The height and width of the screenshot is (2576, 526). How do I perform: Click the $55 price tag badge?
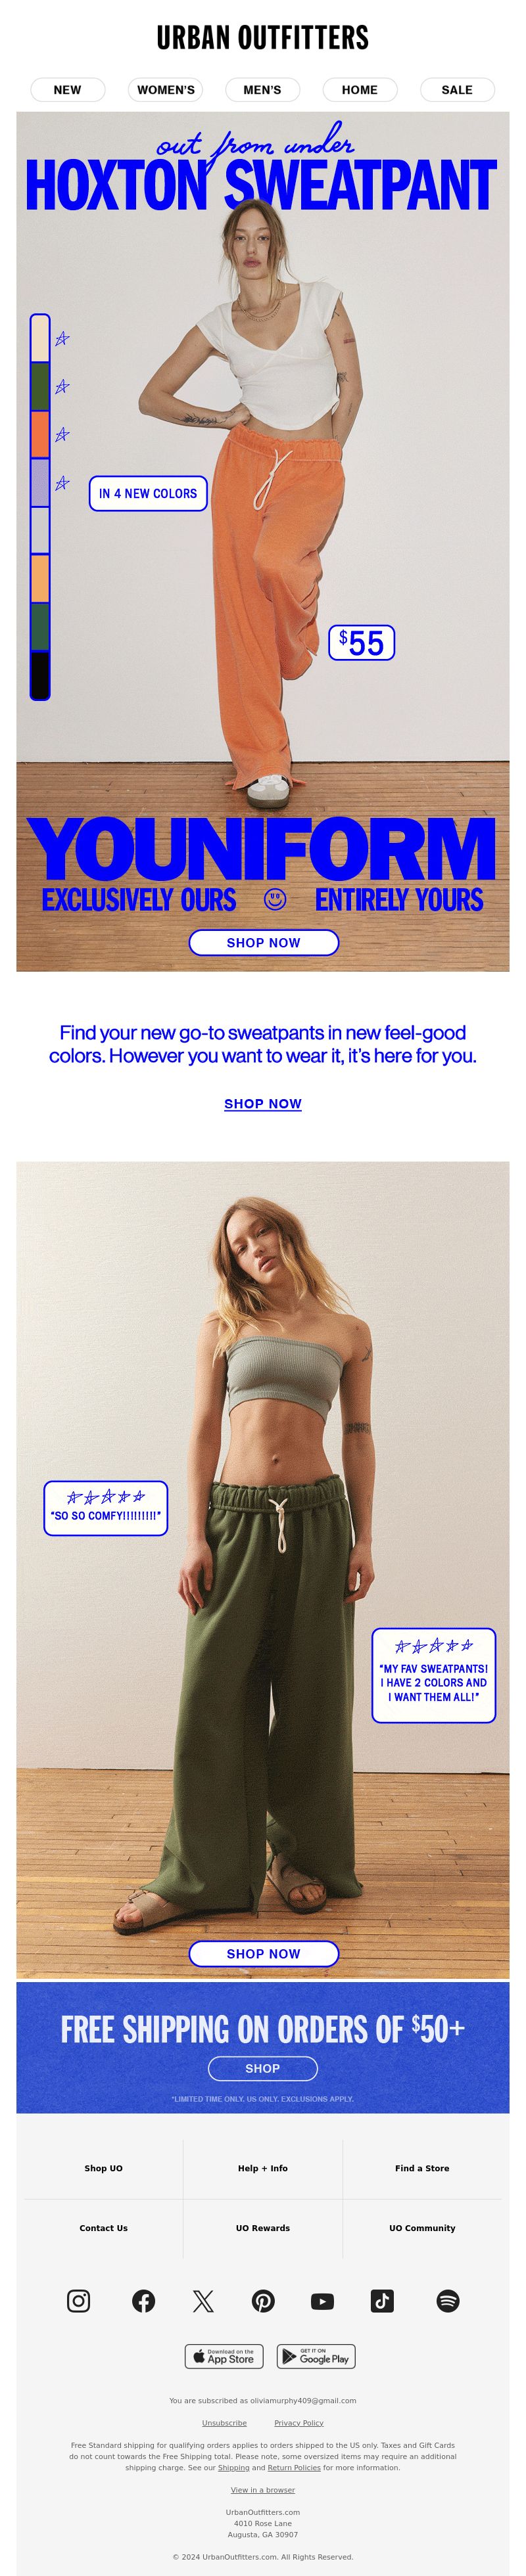pos(362,642)
